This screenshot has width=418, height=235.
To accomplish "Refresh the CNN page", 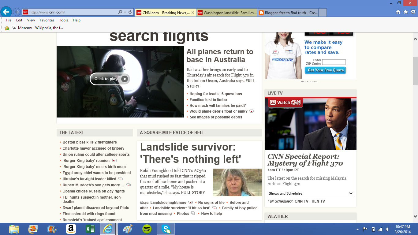I will 130,12.
